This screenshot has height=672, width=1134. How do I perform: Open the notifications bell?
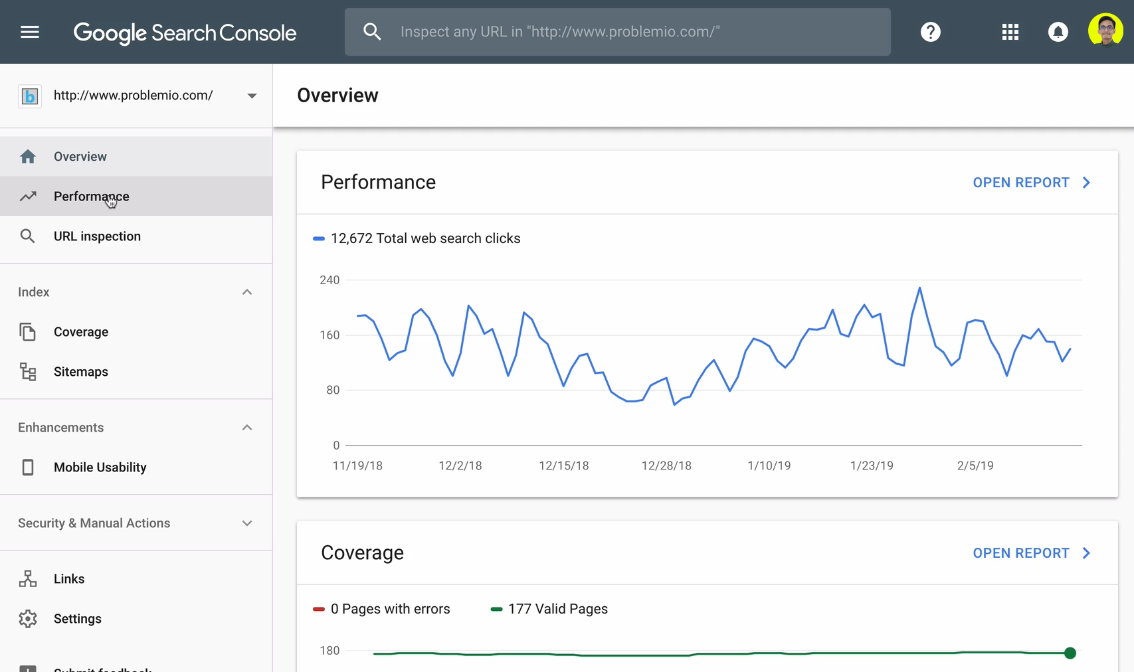1058,32
